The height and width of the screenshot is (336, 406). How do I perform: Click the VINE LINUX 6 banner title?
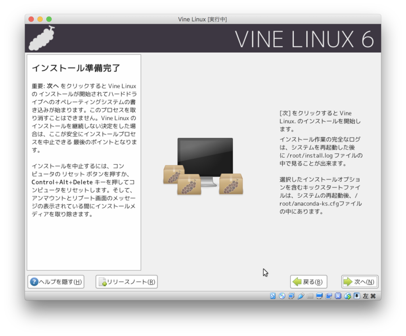(x=304, y=39)
